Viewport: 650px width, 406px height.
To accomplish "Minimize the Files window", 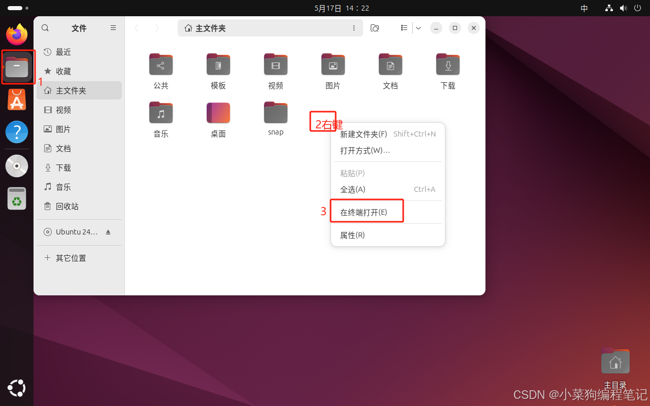I will tap(436, 28).
